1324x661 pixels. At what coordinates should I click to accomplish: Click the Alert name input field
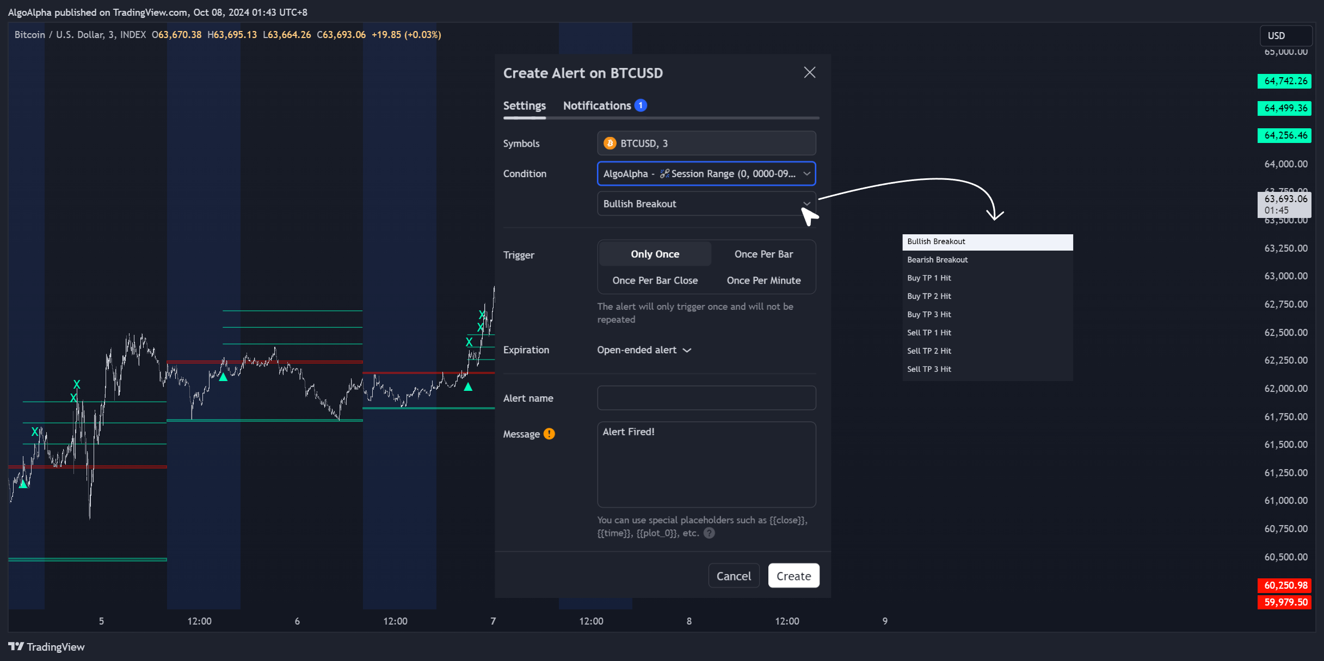click(706, 398)
